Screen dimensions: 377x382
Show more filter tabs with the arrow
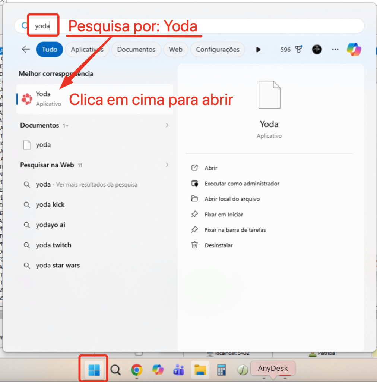click(x=258, y=50)
